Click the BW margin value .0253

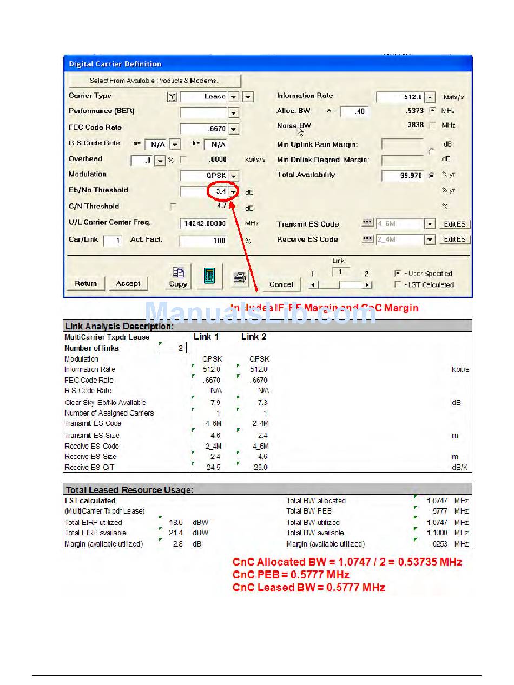tap(438, 544)
